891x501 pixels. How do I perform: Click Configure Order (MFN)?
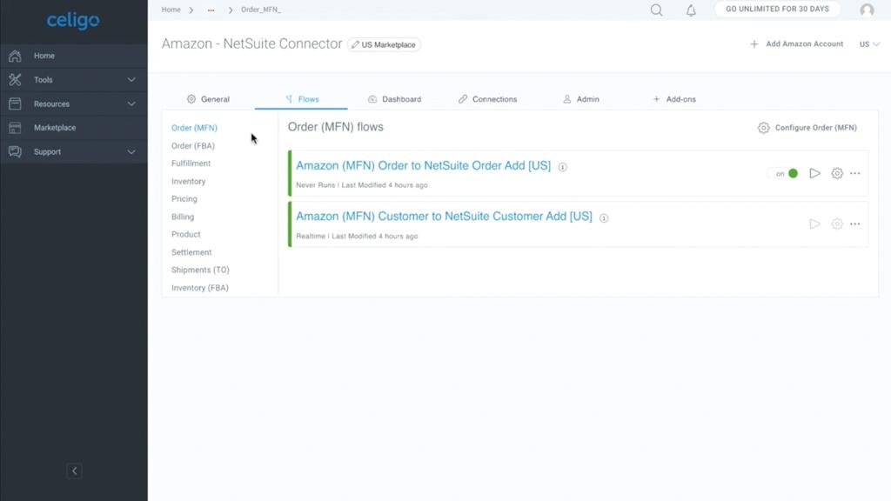point(807,128)
